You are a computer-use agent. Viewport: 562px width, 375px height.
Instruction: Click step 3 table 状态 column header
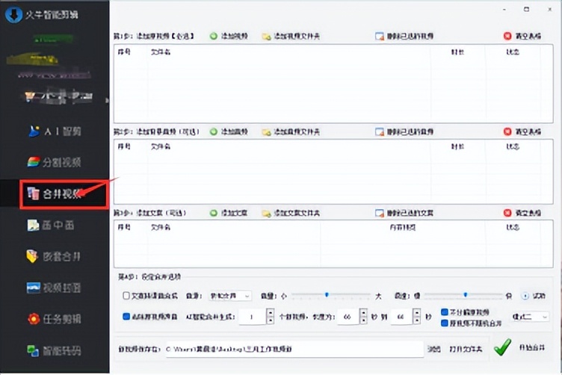pyautogui.click(x=513, y=227)
